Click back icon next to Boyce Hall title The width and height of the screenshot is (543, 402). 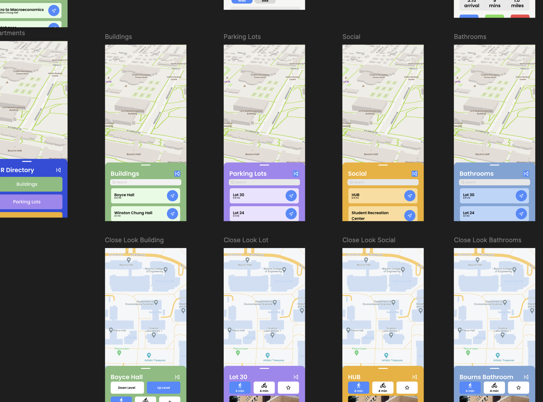coord(177,377)
